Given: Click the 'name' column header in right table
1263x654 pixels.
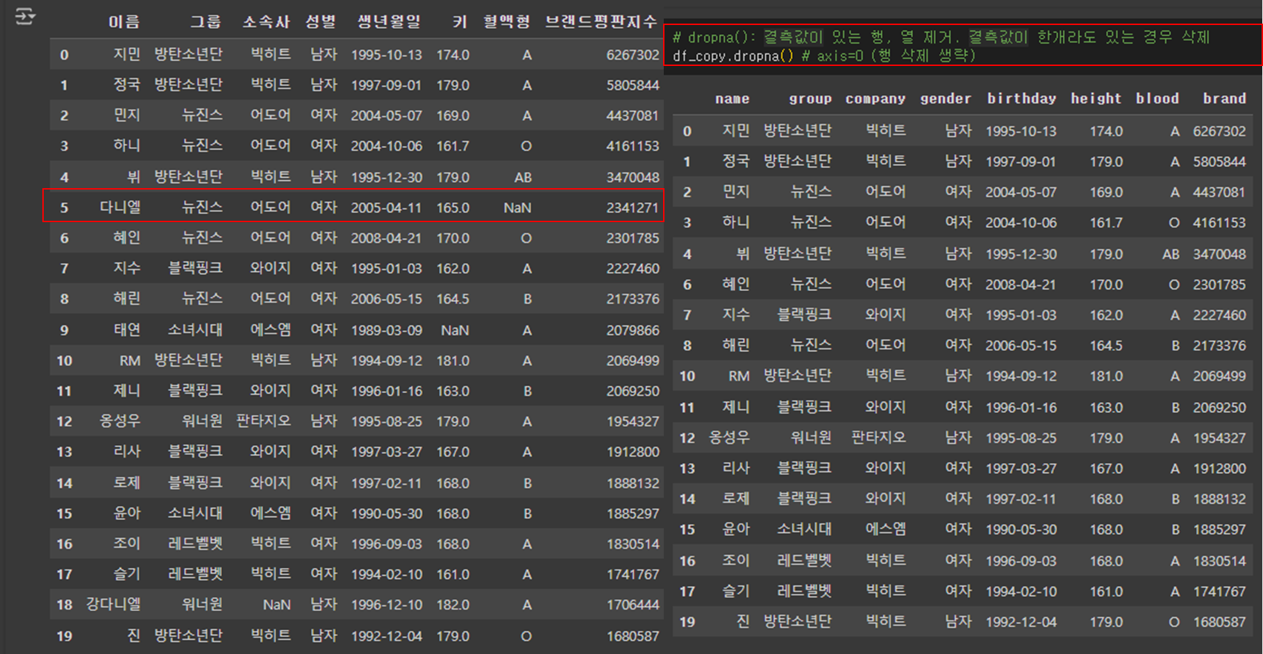Looking at the screenshot, I should pos(733,99).
